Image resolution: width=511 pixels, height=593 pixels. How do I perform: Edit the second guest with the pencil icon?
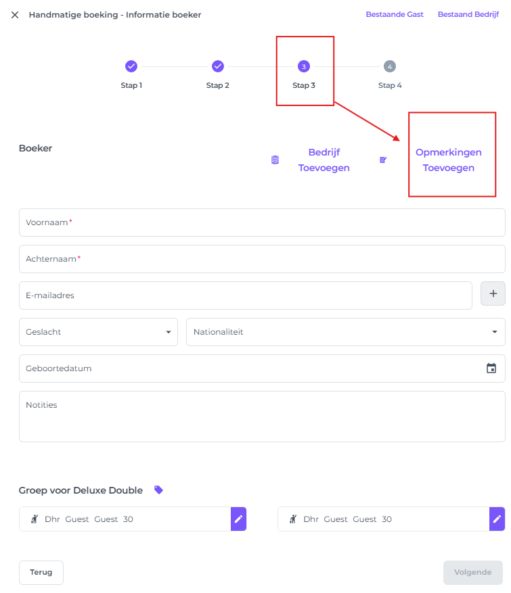click(497, 519)
